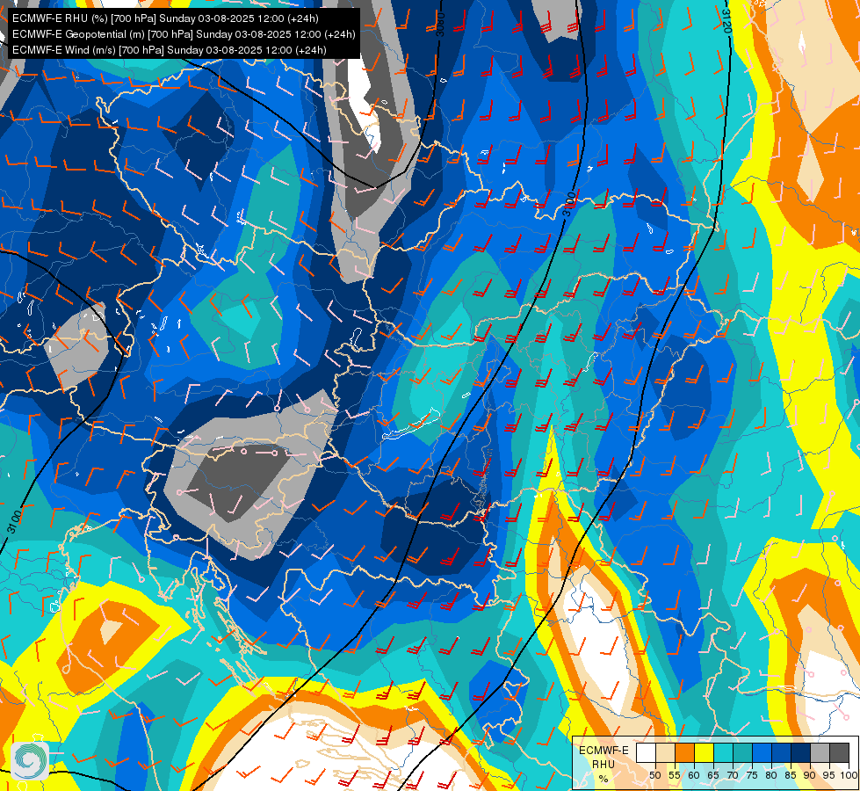Click the swirl logo icon in the corner
860x791 pixels.
coord(30,761)
